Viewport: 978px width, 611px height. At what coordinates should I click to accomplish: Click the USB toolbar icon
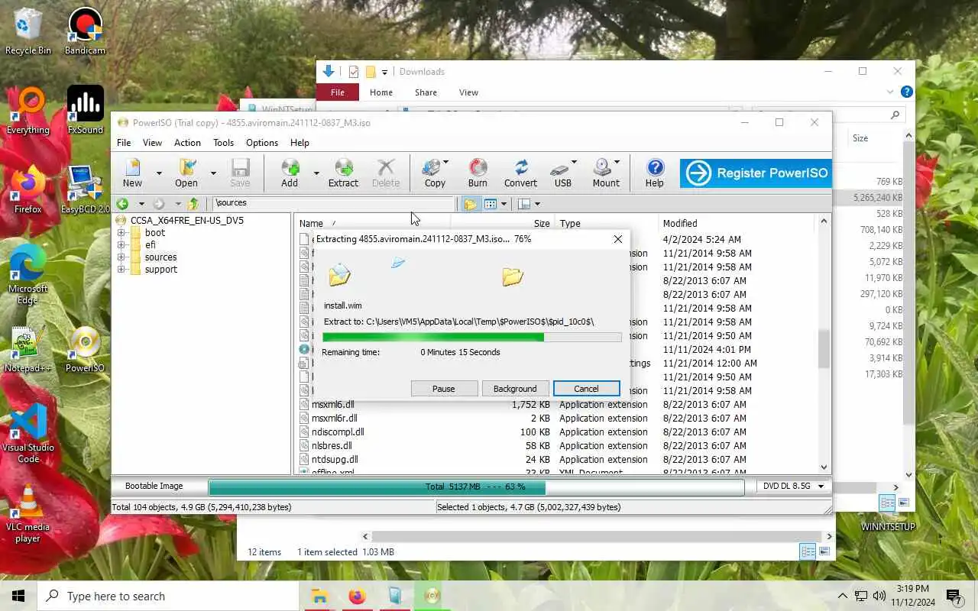[563, 173]
